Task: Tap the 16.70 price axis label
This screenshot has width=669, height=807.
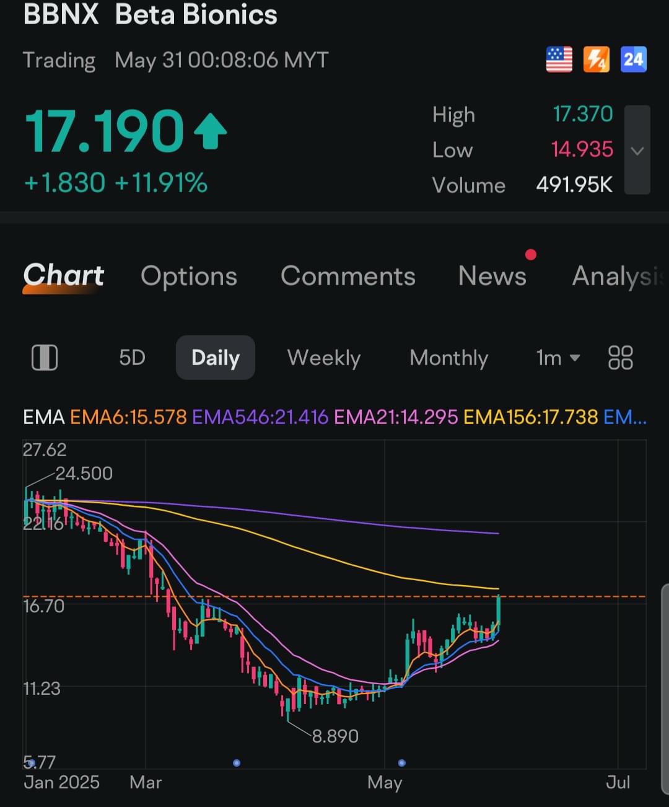Action: point(43,606)
